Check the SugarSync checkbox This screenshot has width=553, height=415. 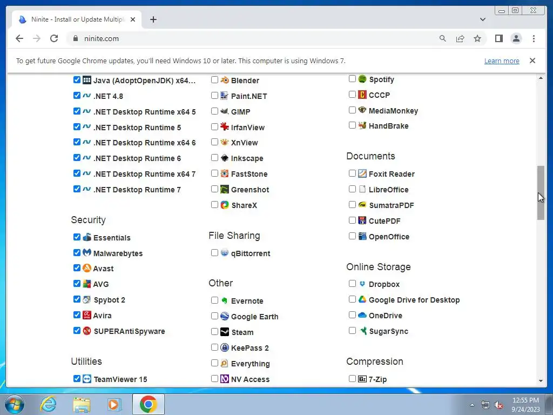point(352,330)
